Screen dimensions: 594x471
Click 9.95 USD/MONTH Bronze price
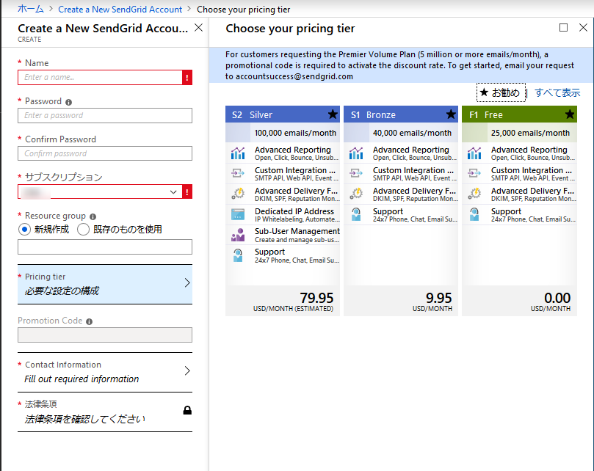432,302
